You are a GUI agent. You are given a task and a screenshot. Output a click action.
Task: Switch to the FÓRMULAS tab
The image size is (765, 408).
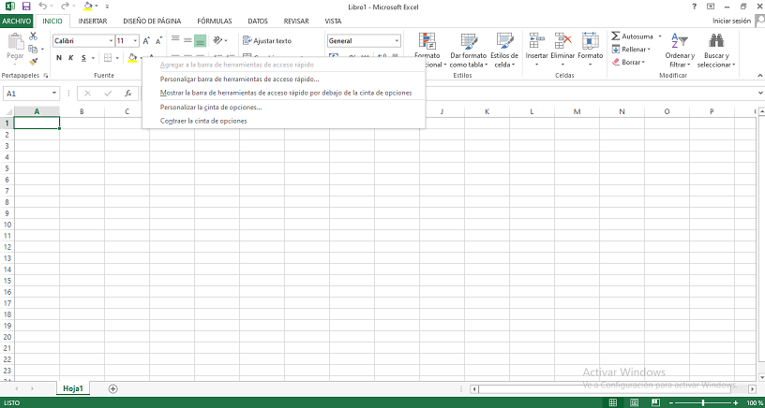tap(215, 21)
